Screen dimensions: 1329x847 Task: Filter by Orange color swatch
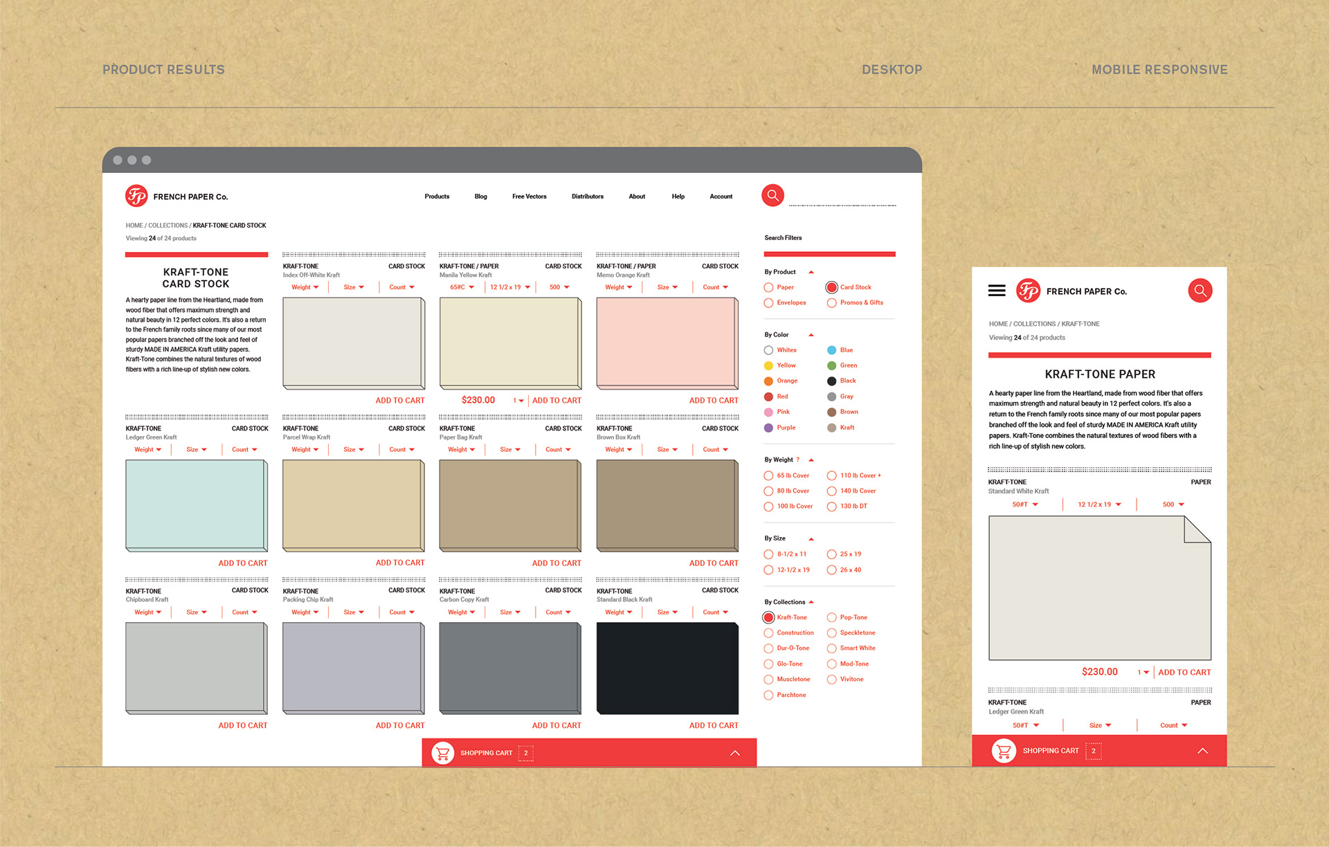(x=768, y=381)
